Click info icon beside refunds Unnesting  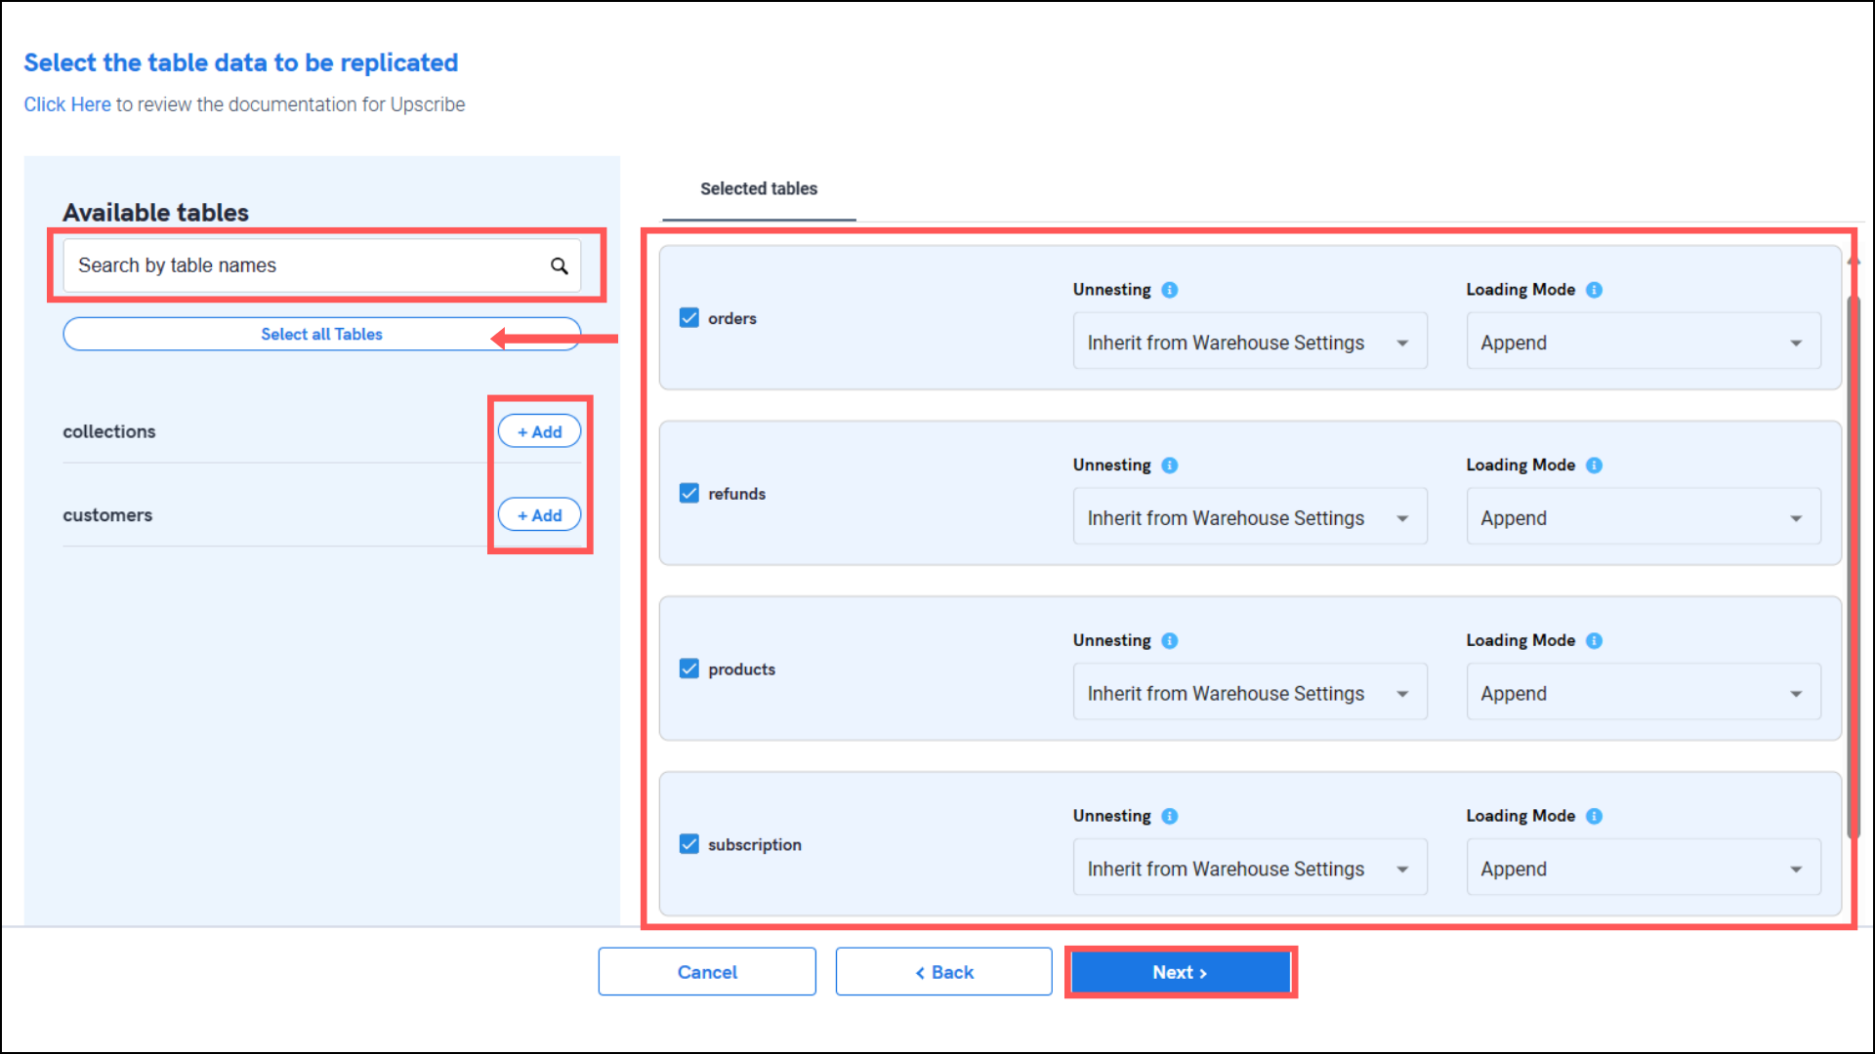coord(1169,466)
